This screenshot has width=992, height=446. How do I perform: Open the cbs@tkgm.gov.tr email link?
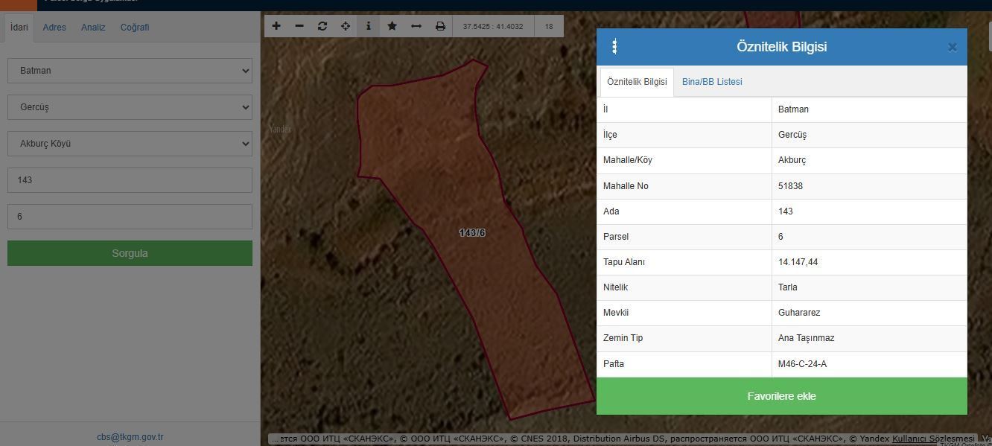(130, 437)
